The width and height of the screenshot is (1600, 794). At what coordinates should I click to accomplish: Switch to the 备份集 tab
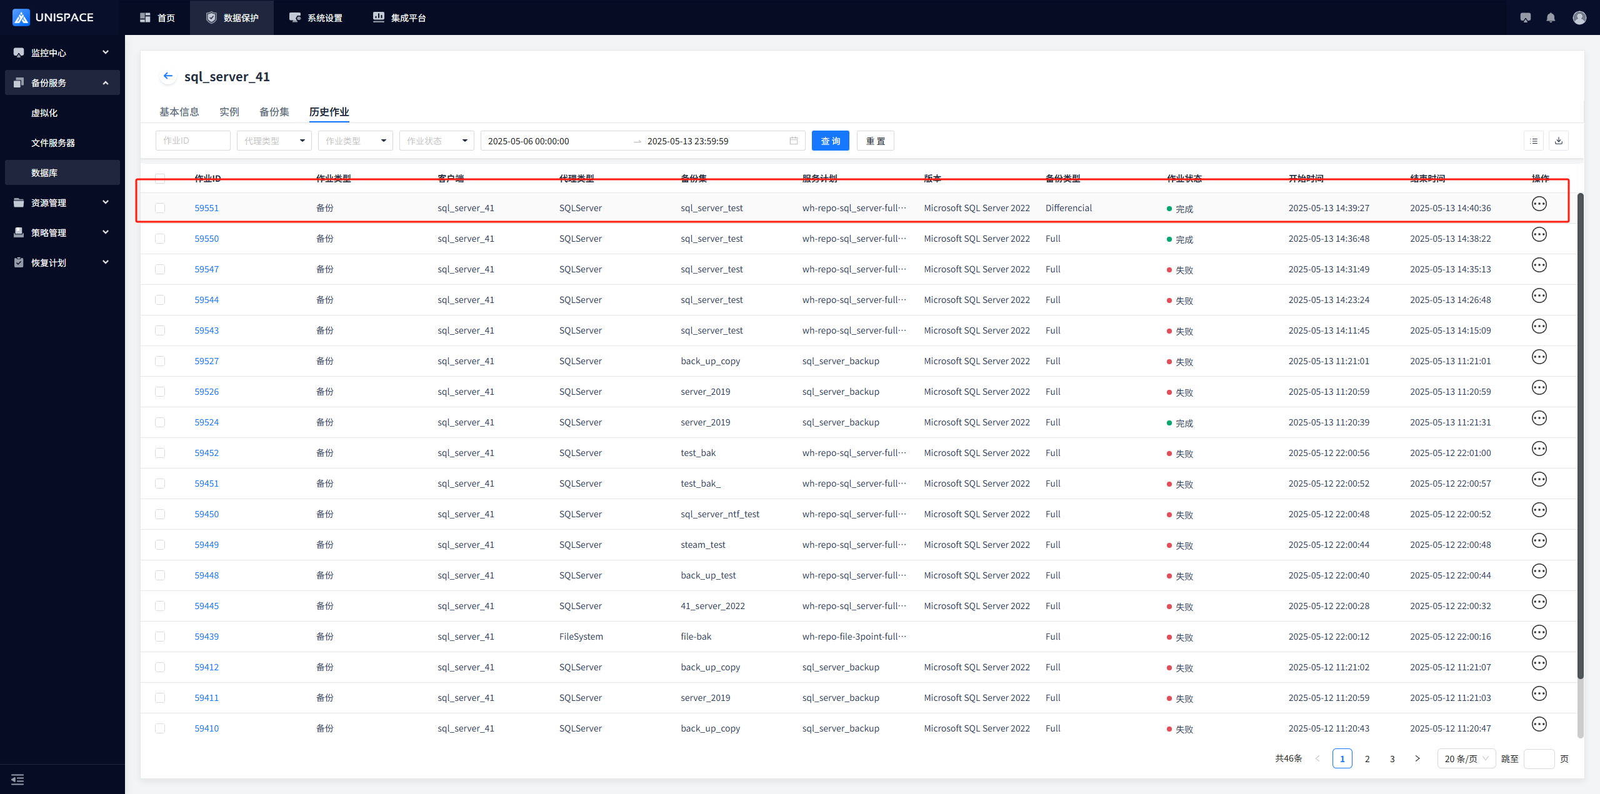point(274,112)
